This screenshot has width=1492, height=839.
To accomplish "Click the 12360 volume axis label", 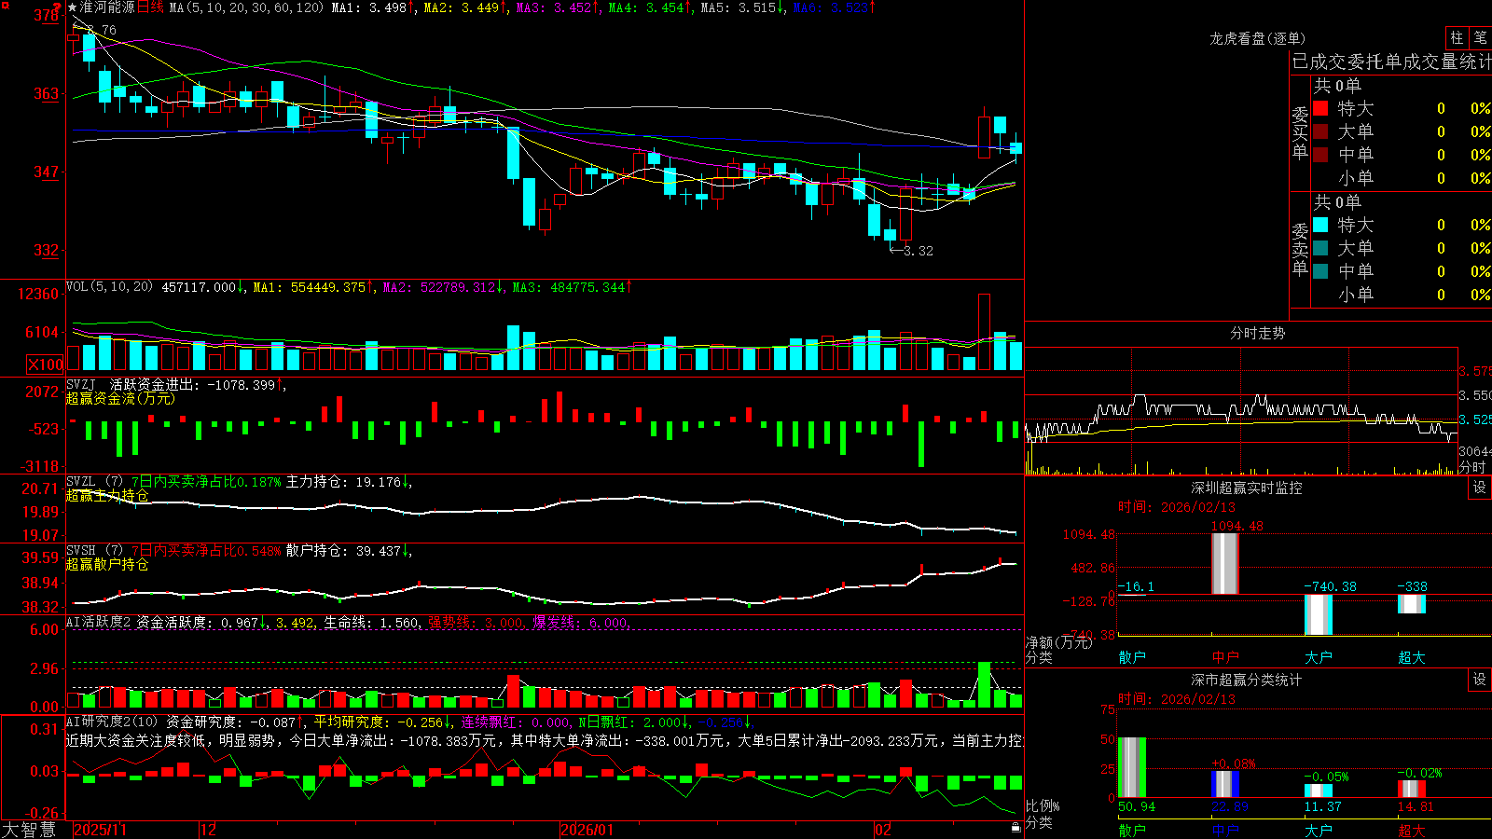I will click(39, 294).
